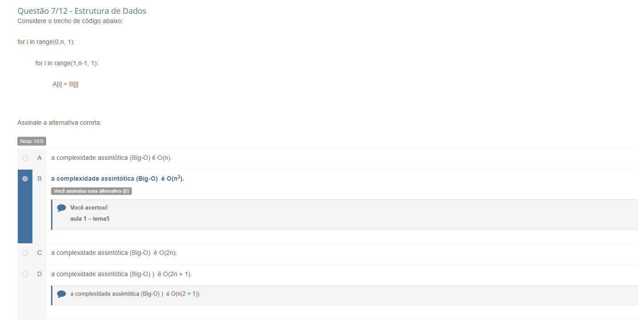Select radio button for alternative A

click(x=25, y=158)
